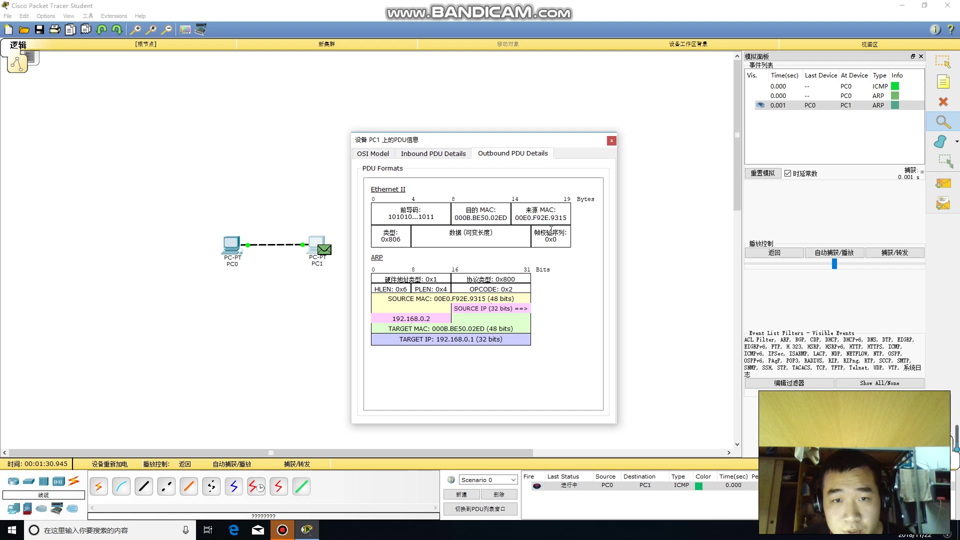Choose the console cable (light blue curve)
This screenshot has width=960, height=540.
121,486
